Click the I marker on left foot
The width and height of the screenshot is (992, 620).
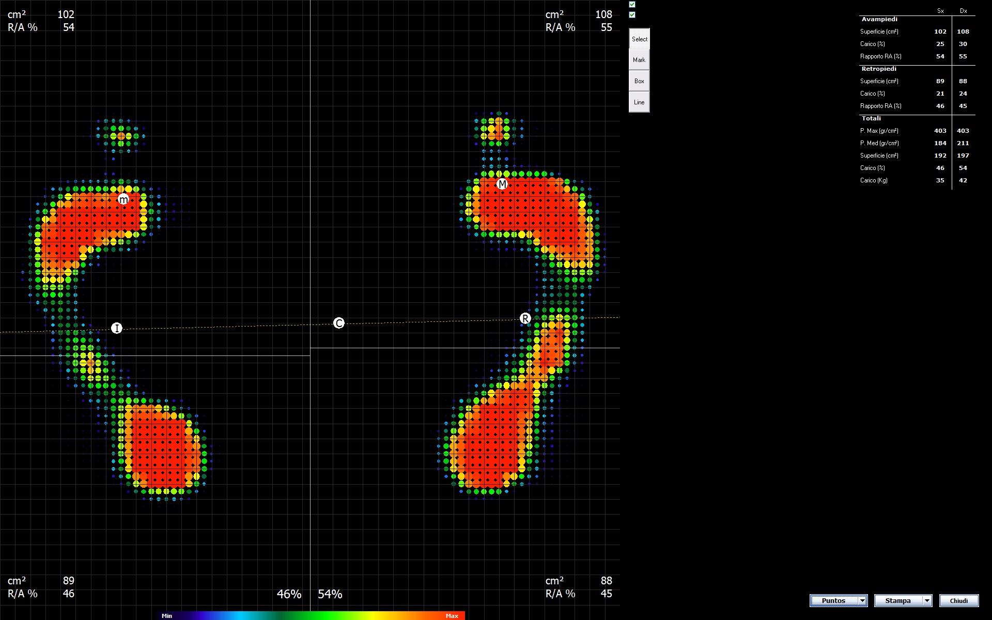[117, 328]
